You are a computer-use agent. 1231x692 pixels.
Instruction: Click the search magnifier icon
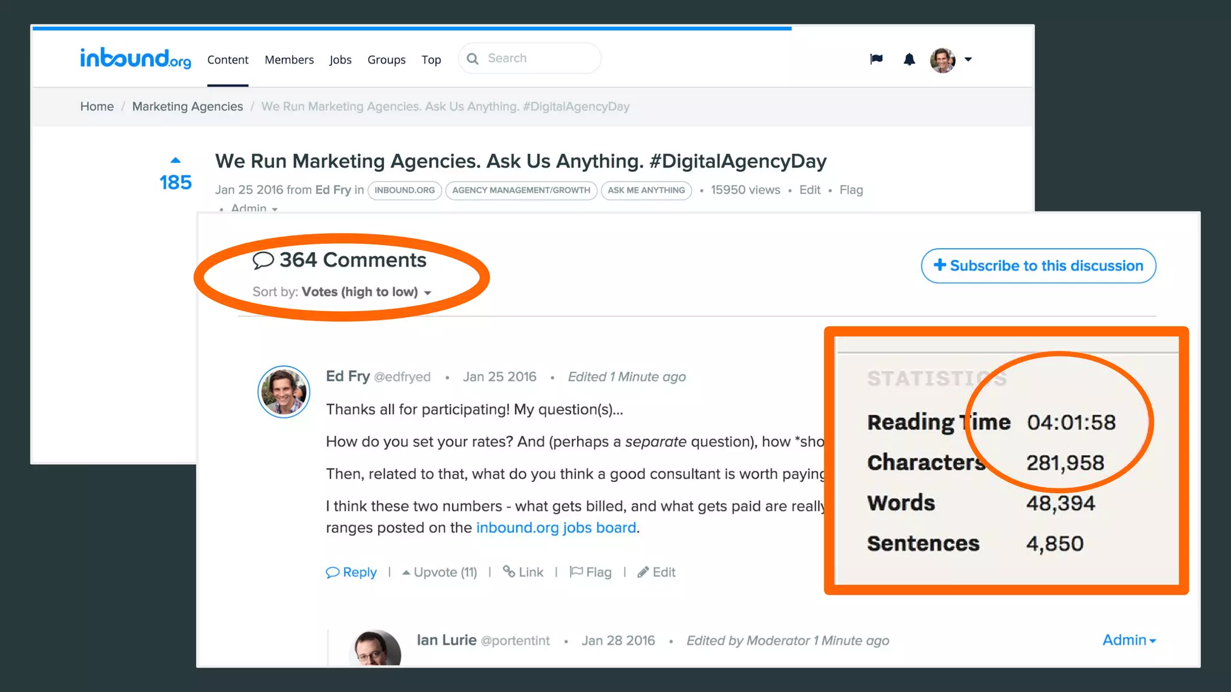click(x=473, y=59)
